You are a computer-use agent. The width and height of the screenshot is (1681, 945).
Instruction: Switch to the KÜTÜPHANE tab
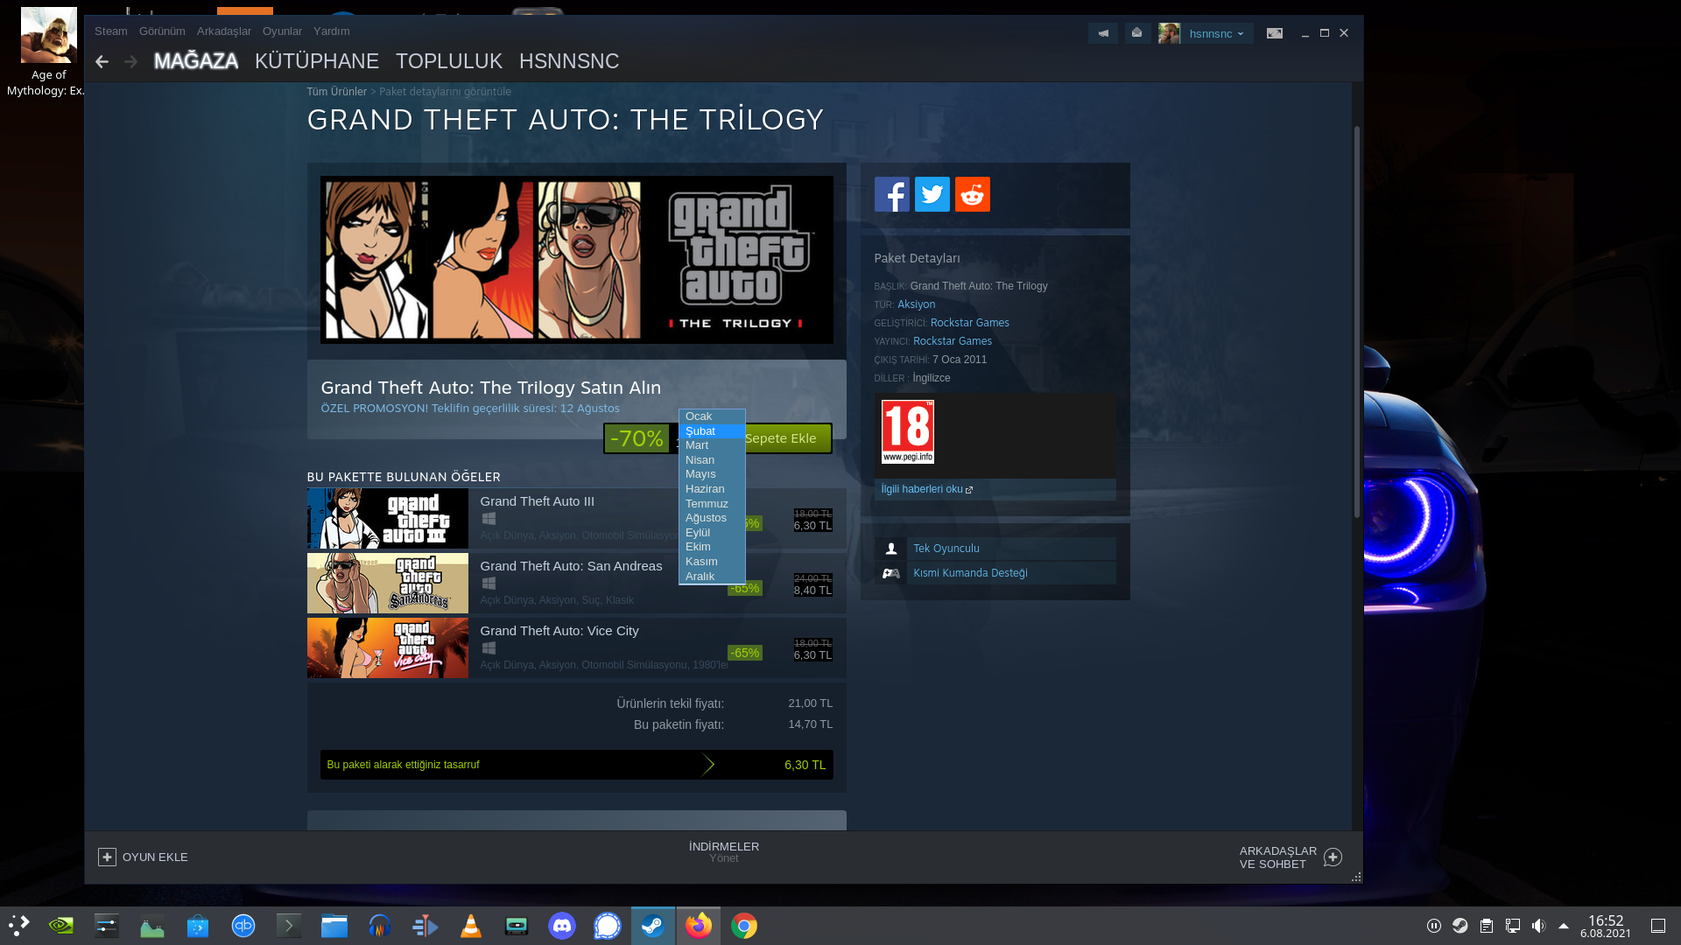point(316,61)
